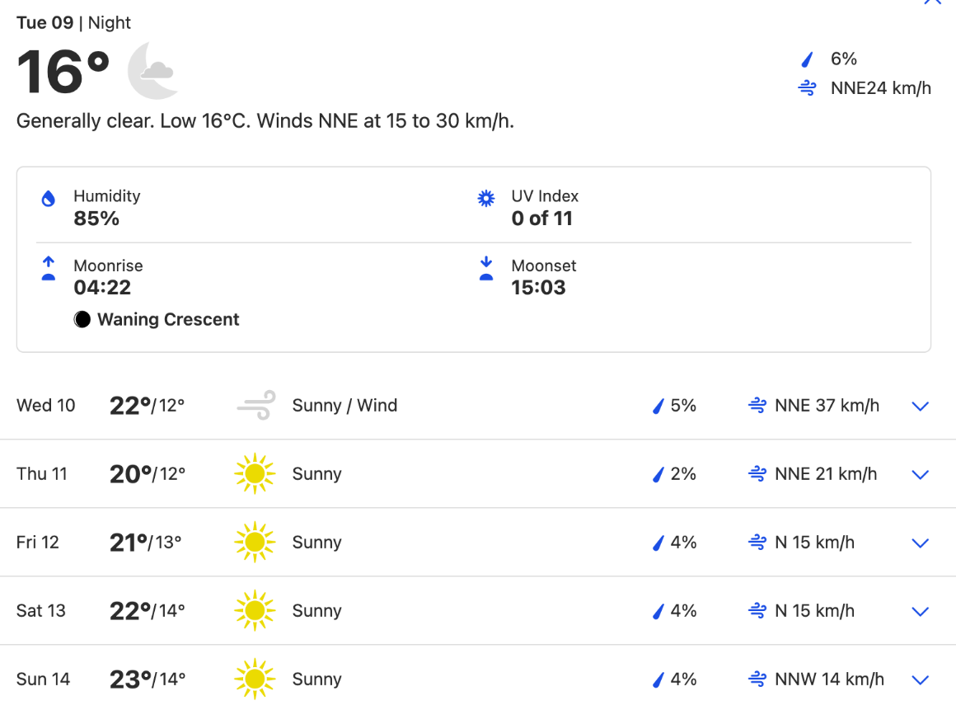This screenshot has width=956, height=710.
Task: Open Sat 13 details with chevron
Action: [x=920, y=611]
